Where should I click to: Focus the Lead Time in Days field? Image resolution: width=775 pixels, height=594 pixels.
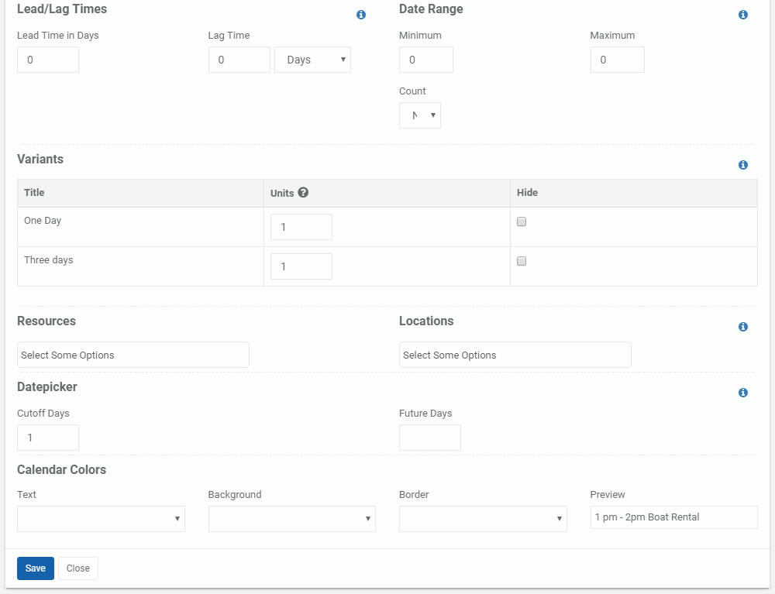click(48, 60)
